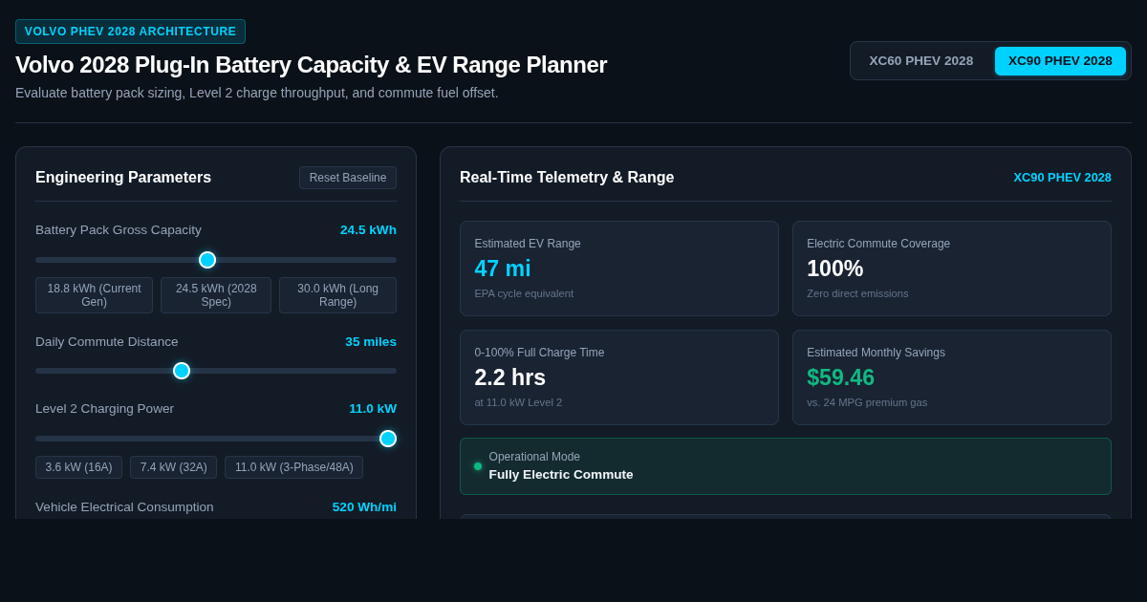Click the Volvo PHEV 2028 Architecture badge

click(x=130, y=32)
